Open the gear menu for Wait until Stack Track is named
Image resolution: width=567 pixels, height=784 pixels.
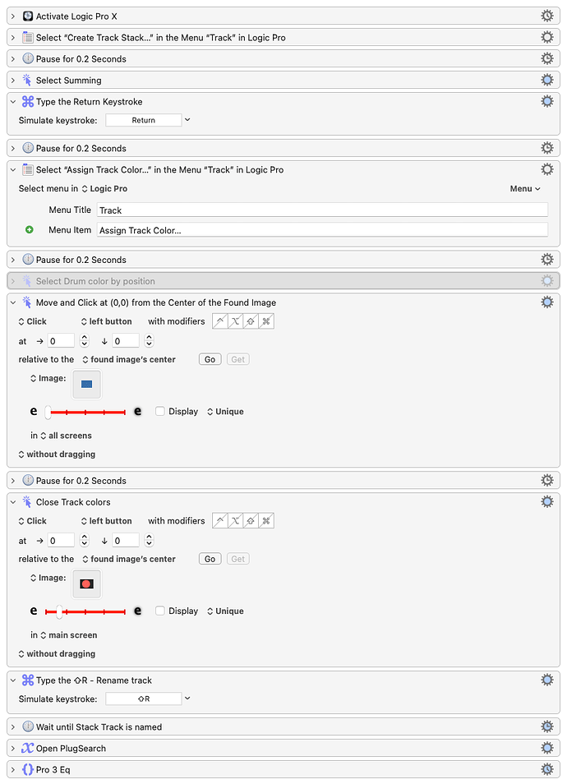[547, 726]
